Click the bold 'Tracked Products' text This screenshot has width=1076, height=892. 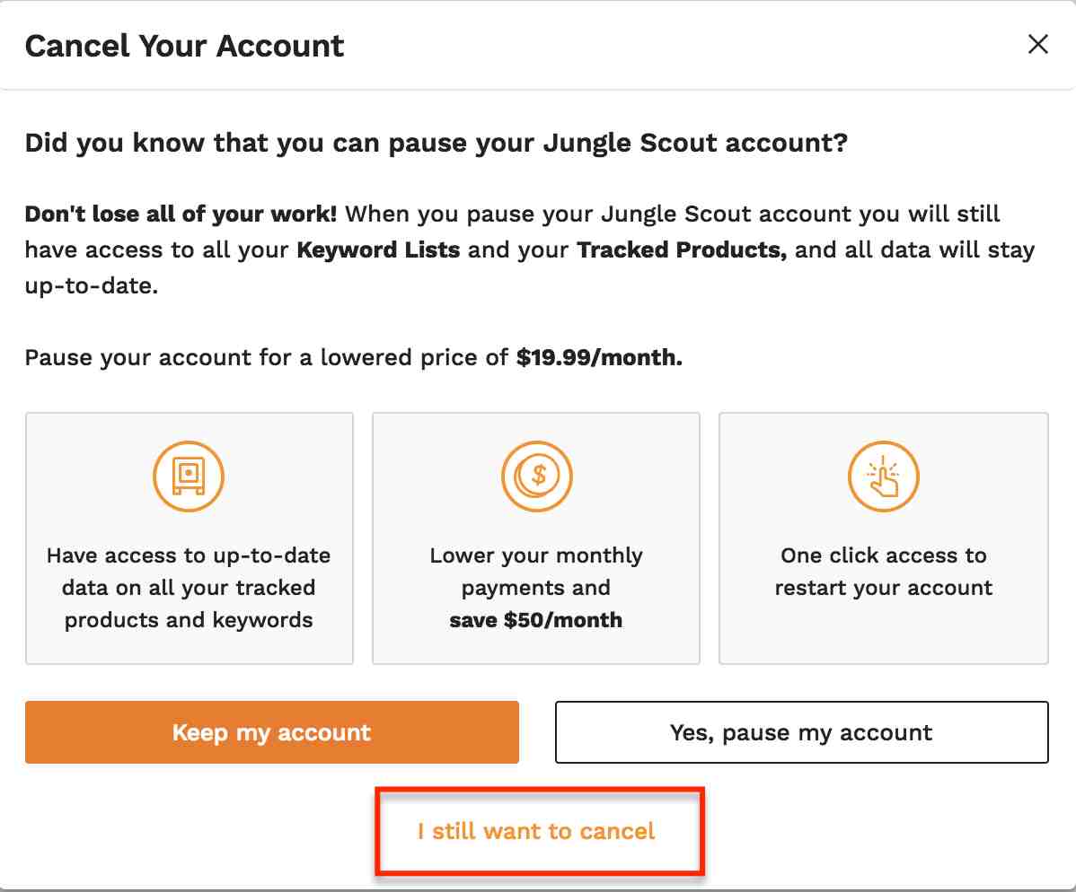(682, 249)
